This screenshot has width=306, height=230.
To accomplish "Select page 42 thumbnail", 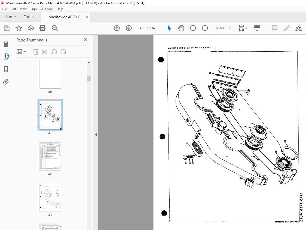I will tap(50, 156).
